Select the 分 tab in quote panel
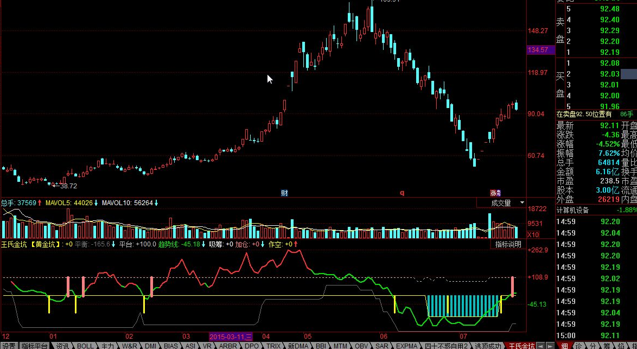The width and height of the screenshot is (637, 349). (x=593, y=346)
